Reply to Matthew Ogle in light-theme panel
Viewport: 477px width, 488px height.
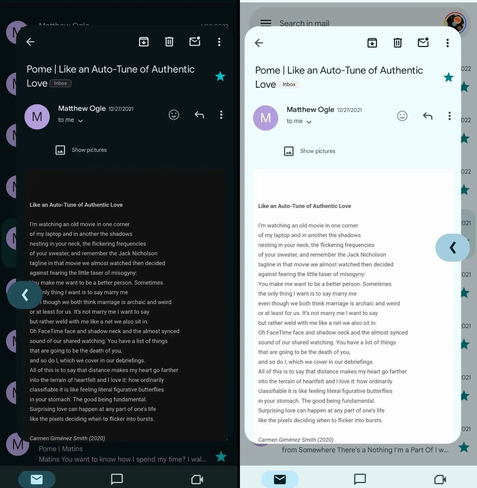click(x=427, y=116)
